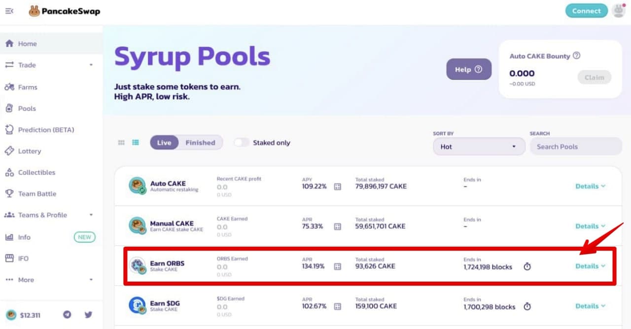Open the Twitter icon in sidebar footer
Screen dimensions: 631x329
pos(88,315)
